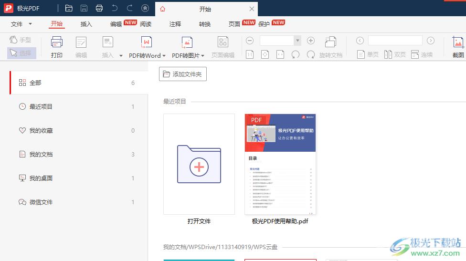Close the 开始 document tab
466x261 pixels.
coord(252,9)
